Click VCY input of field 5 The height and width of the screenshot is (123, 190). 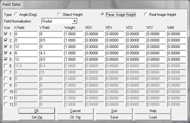156,59
